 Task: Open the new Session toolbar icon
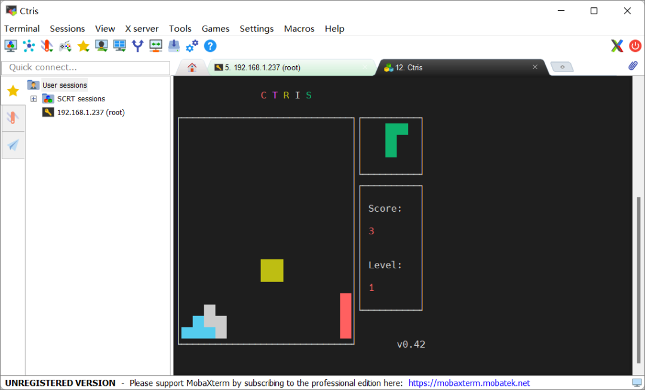point(11,46)
